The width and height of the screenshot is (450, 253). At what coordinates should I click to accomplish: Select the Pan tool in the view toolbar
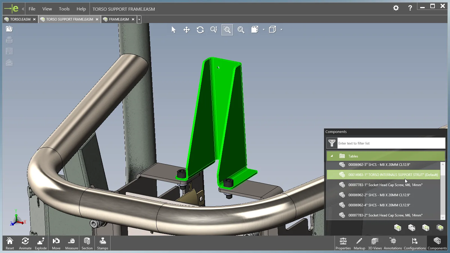186,30
